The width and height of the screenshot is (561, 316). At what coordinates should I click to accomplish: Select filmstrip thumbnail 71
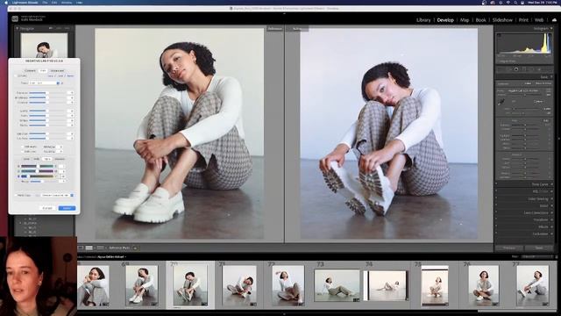click(239, 285)
